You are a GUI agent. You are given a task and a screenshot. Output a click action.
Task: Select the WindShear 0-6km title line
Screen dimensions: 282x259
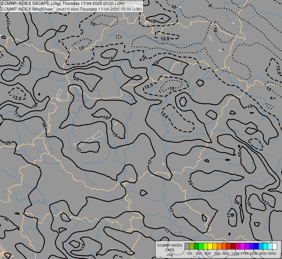click(x=71, y=9)
